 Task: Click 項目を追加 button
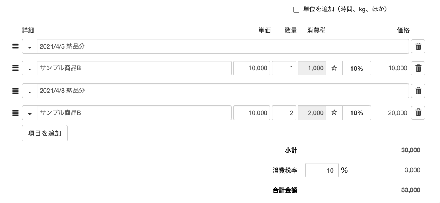click(45, 133)
